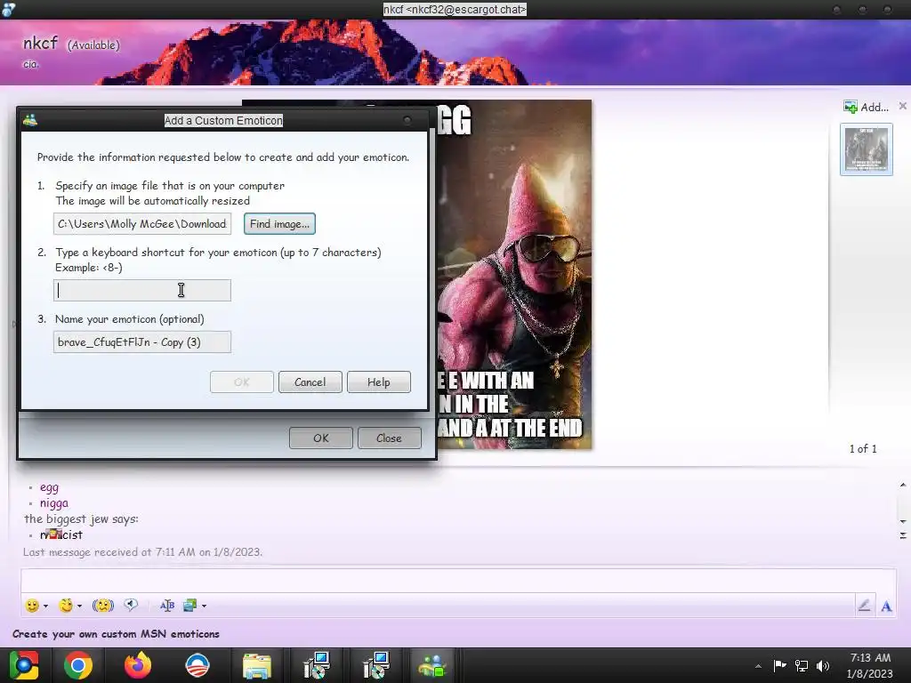Open Windows Live Messenger taskbar icon
911x683 pixels.
click(x=431, y=665)
